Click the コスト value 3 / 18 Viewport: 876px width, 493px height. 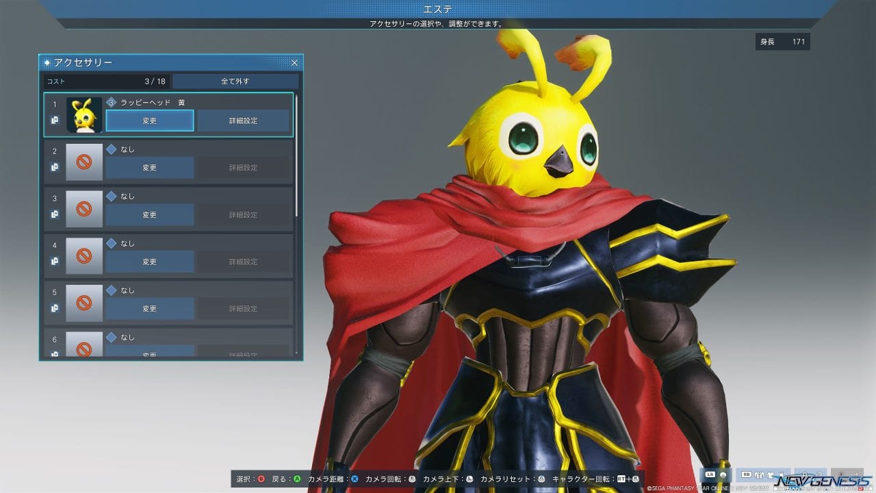point(155,81)
